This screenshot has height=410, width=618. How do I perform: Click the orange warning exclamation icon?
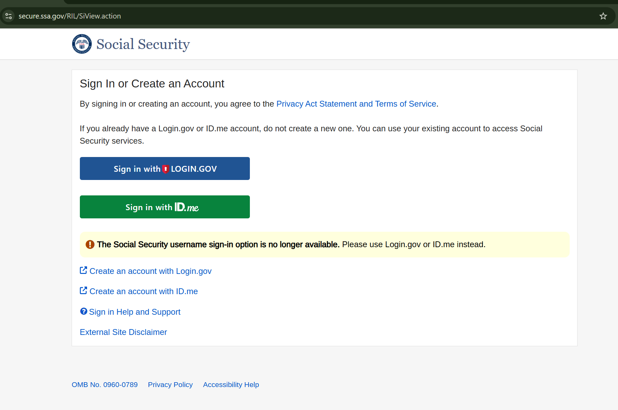coord(90,244)
